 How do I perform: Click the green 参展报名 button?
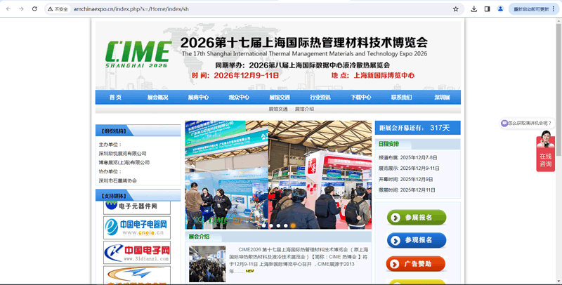(416, 218)
